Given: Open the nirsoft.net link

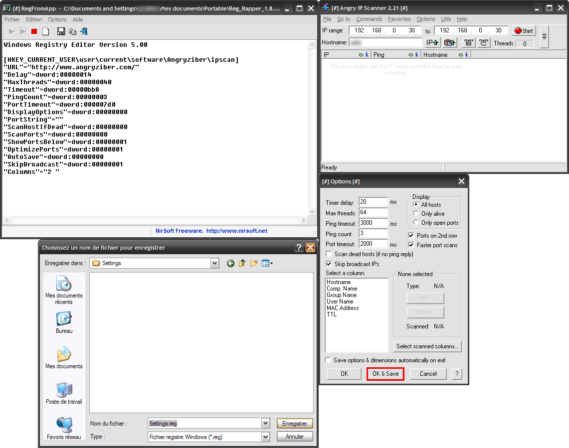Looking at the screenshot, I should pyautogui.click(x=237, y=231).
